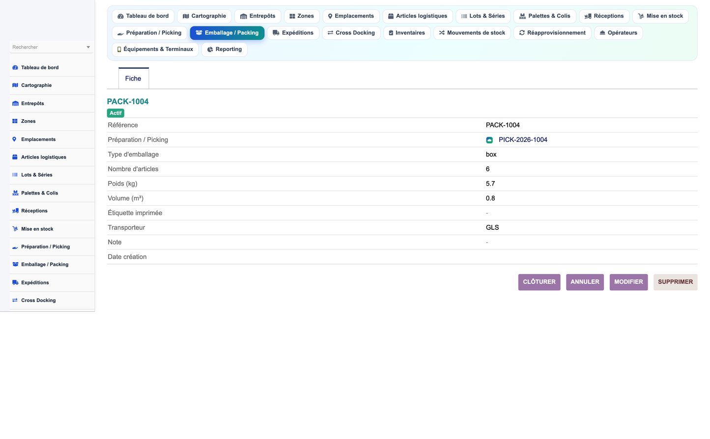Viewport: 710px width, 439px height.
Task: Click the Équipements & Terminaux device icon
Action: click(x=119, y=50)
